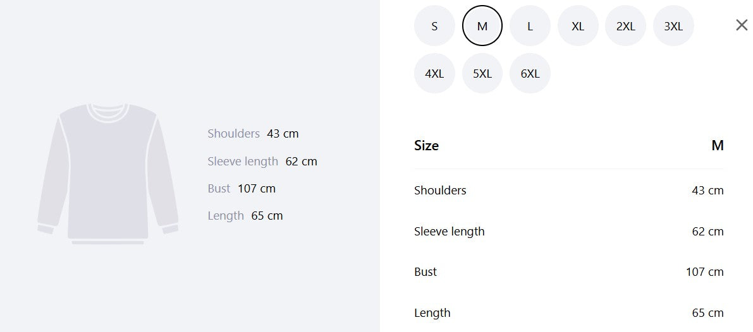
Task: Close the size guide panel
Action: [742, 25]
